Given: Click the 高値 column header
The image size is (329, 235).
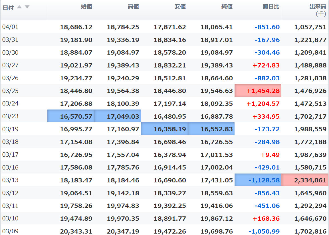Looking at the screenshot, I should 133,7.
